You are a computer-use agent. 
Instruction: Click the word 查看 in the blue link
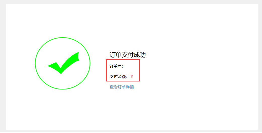[114, 87]
